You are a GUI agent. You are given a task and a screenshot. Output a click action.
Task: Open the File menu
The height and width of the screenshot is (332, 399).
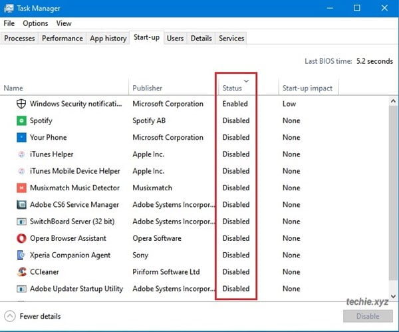[9, 23]
